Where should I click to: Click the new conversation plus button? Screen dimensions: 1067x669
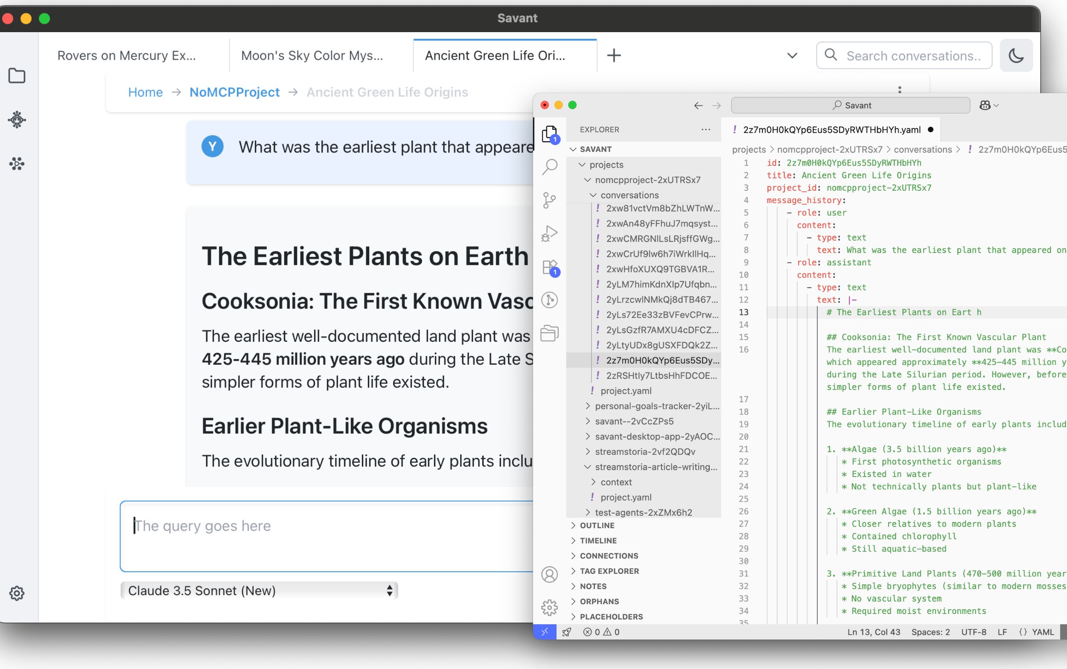tap(613, 56)
